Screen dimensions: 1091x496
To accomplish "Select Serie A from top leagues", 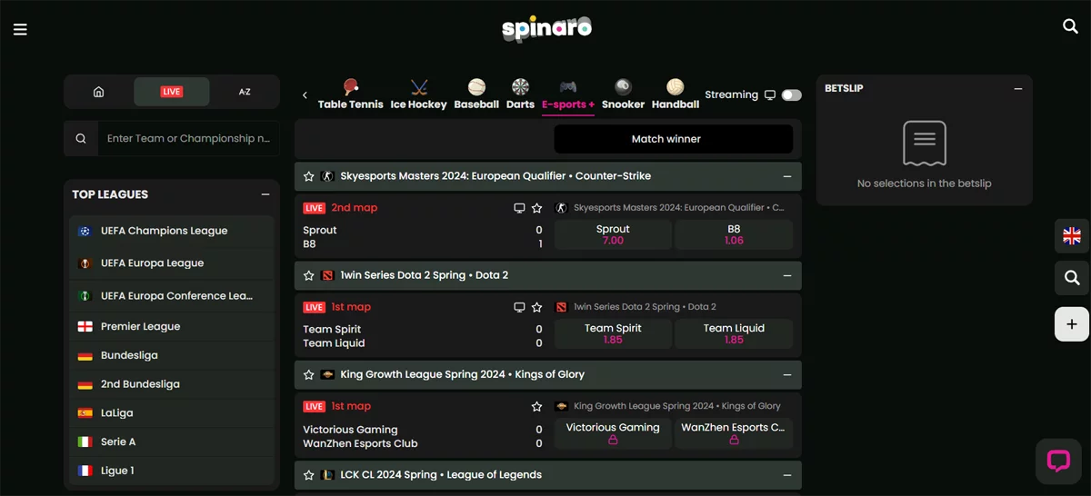I will (x=171, y=442).
